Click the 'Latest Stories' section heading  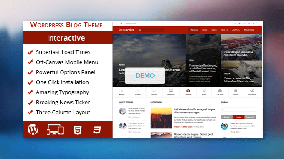(126, 102)
